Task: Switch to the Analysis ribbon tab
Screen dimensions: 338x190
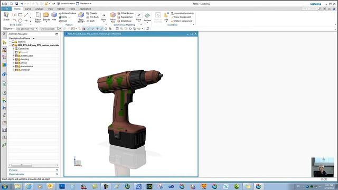Action: click(39, 9)
